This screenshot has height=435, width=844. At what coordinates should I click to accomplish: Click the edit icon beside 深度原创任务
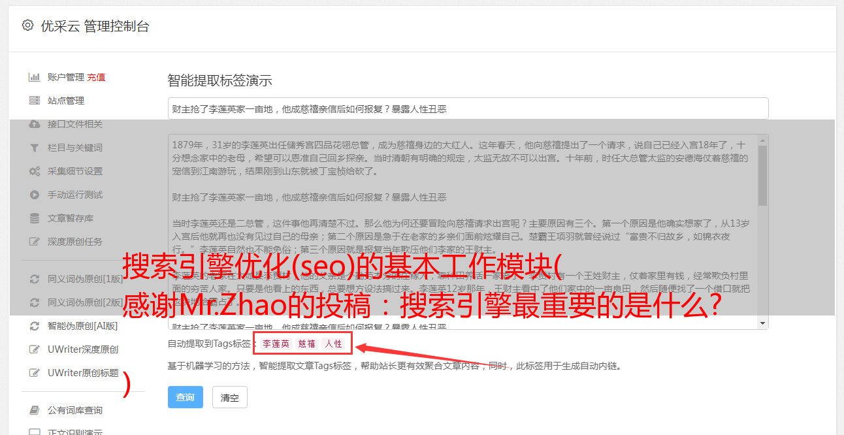(35, 242)
